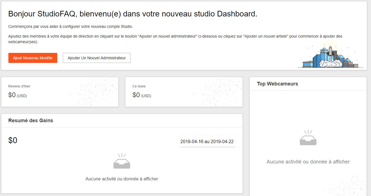The width and height of the screenshot is (371, 196).
Task: Click the orange Ajout Nouveau Modèle button
Action: click(33, 58)
